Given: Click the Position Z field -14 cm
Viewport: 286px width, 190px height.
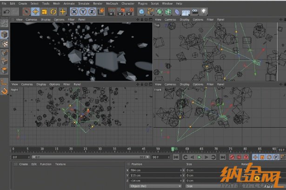Looking at the screenshot, I should point(155,181).
